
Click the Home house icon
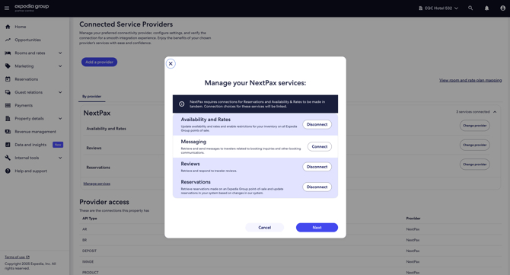pyautogui.click(x=8, y=27)
